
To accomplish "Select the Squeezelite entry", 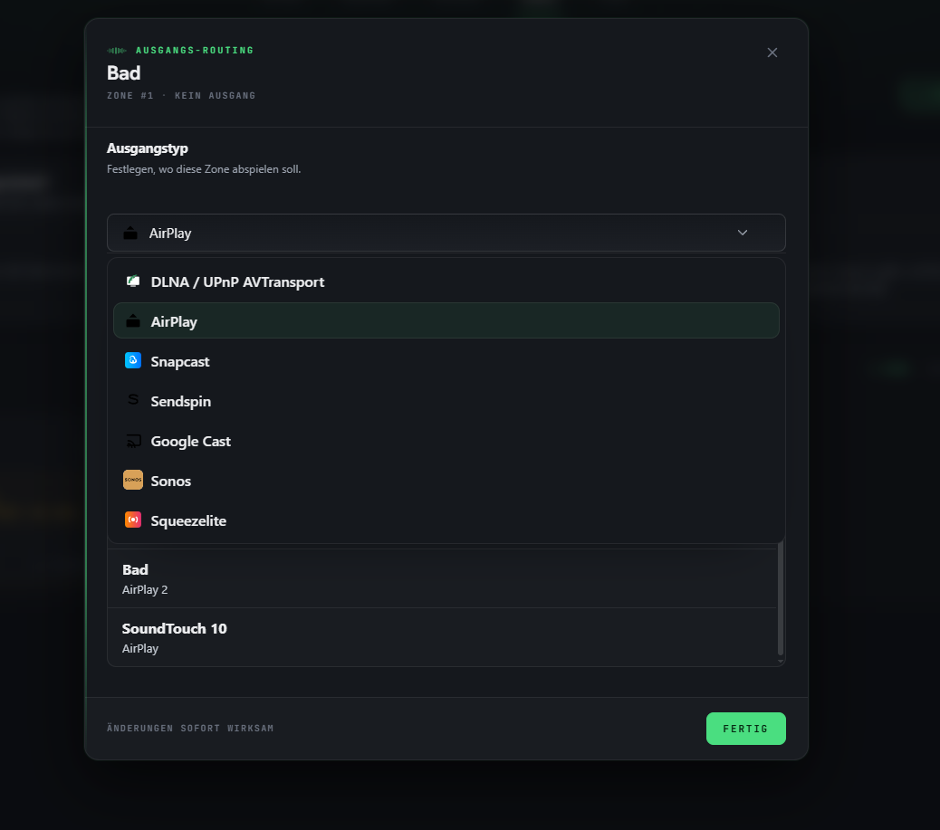I will pos(446,520).
